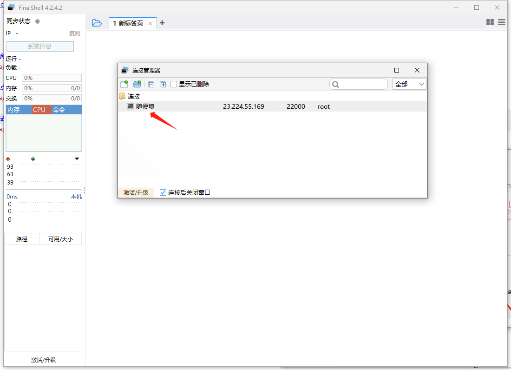Open the blue folder connection manager icon
The width and height of the screenshot is (511, 370).
97,23
